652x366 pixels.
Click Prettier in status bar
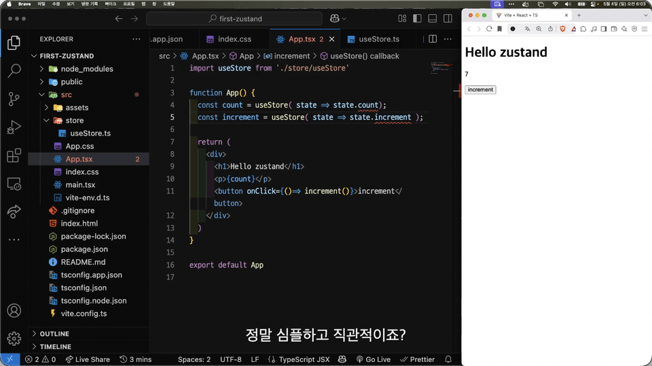coord(418,359)
